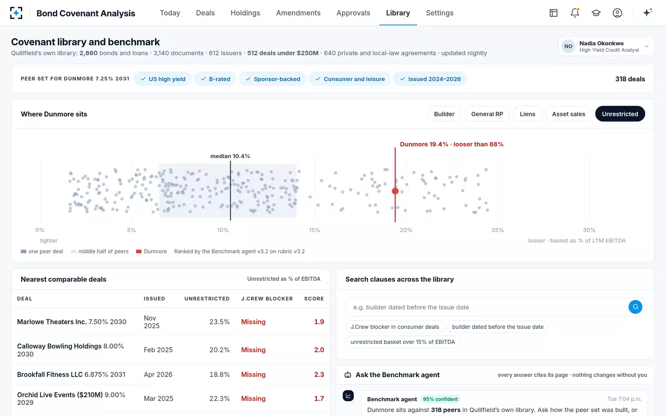Image resolution: width=666 pixels, height=416 pixels.
Task: Open the Marlowe Theaters Inc. deal
Action: pyautogui.click(x=72, y=322)
